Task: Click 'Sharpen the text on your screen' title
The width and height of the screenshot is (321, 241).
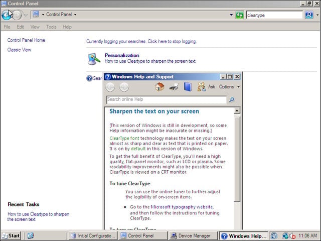Action: point(154,111)
